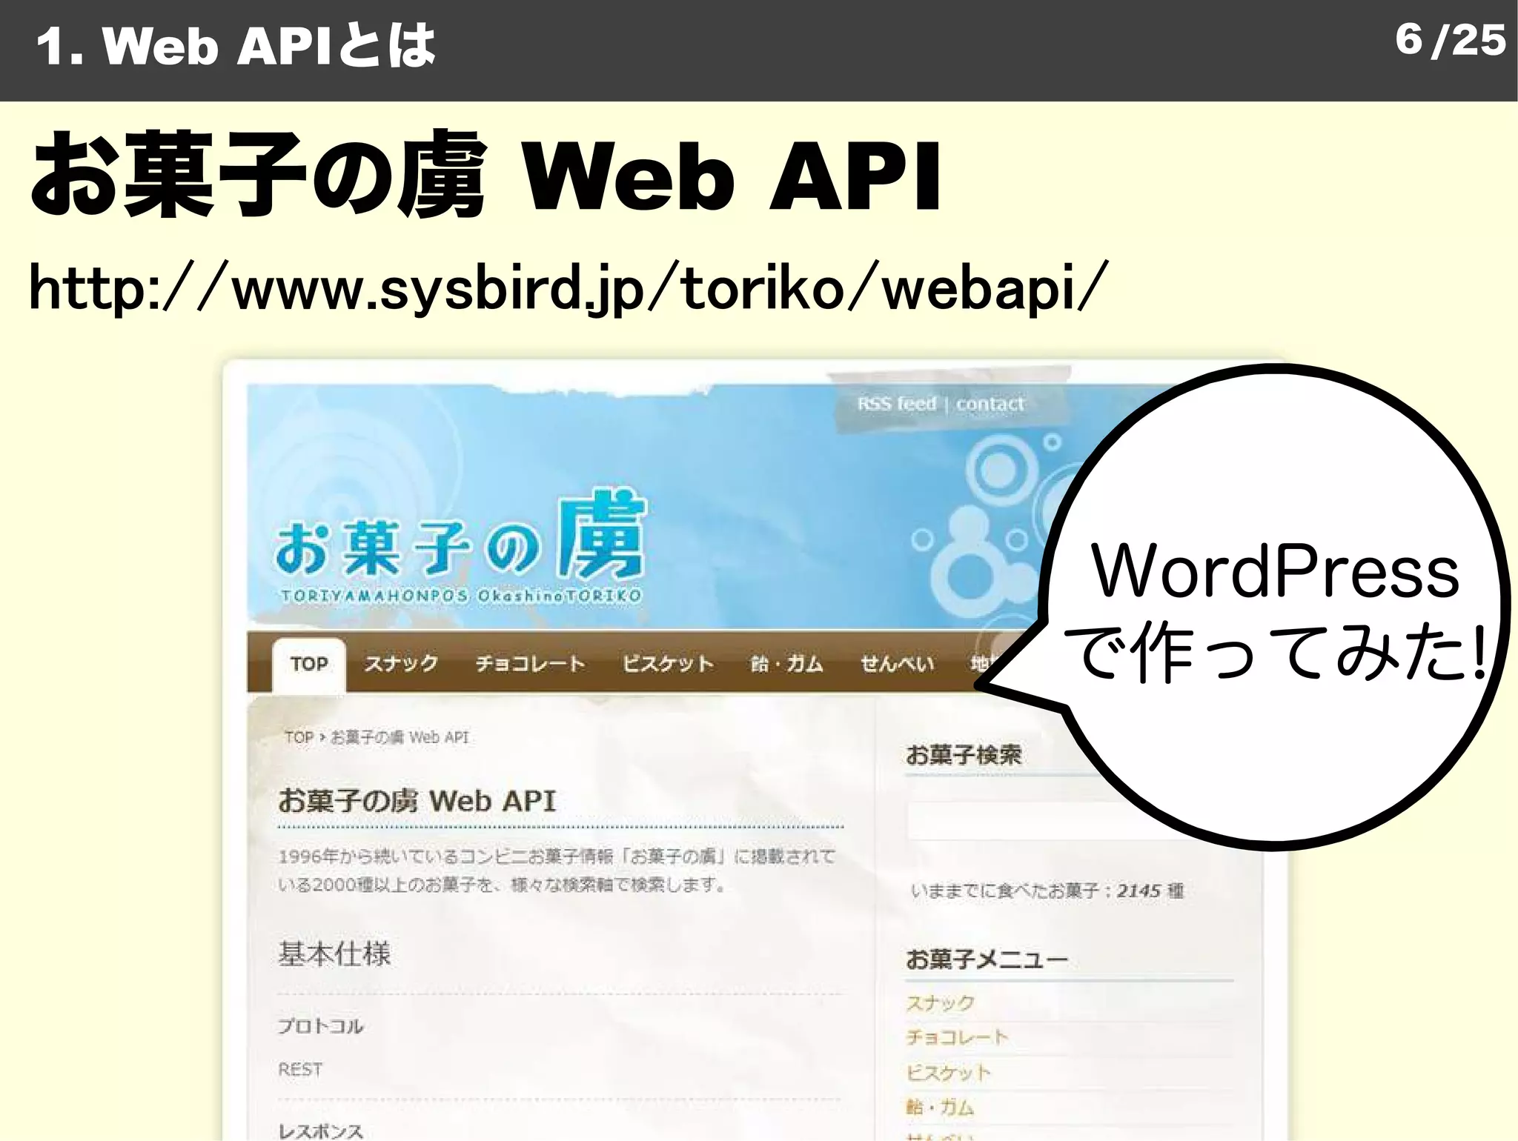Click the お菓子検索 sidebar heading

tap(964, 755)
